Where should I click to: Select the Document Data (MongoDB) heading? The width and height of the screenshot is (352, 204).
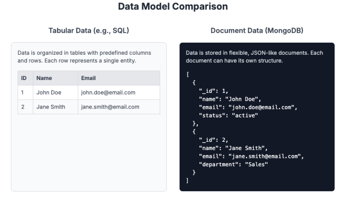[257, 31]
